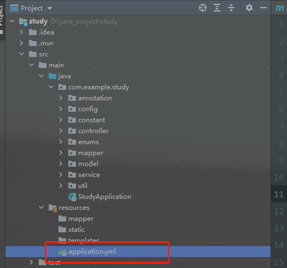Click the Maven m tab icon
The height and width of the screenshot is (268, 287).
[x=280, y=8]
